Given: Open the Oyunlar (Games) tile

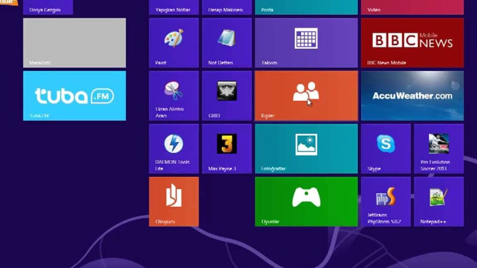Looking at the screenshot, I should pyautogui.click(x=306, y=201).
